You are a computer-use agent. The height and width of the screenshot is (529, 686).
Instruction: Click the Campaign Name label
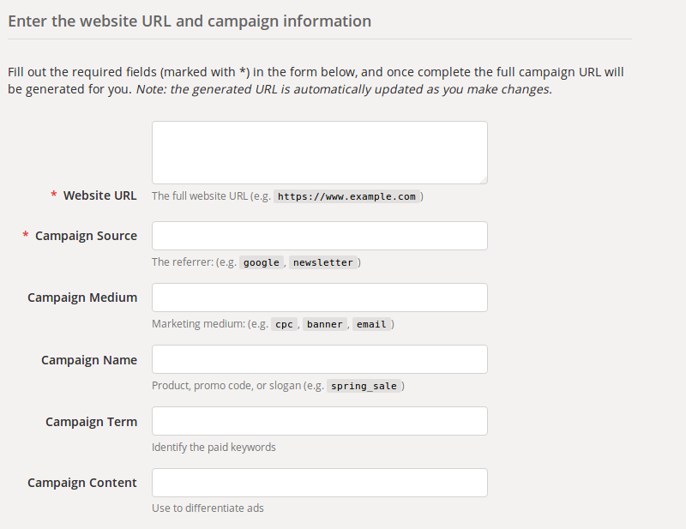[x=89, y=360]
